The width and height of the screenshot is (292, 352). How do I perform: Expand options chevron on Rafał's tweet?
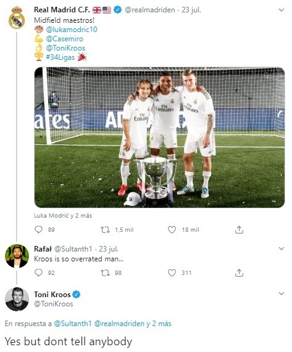[282, 248]
